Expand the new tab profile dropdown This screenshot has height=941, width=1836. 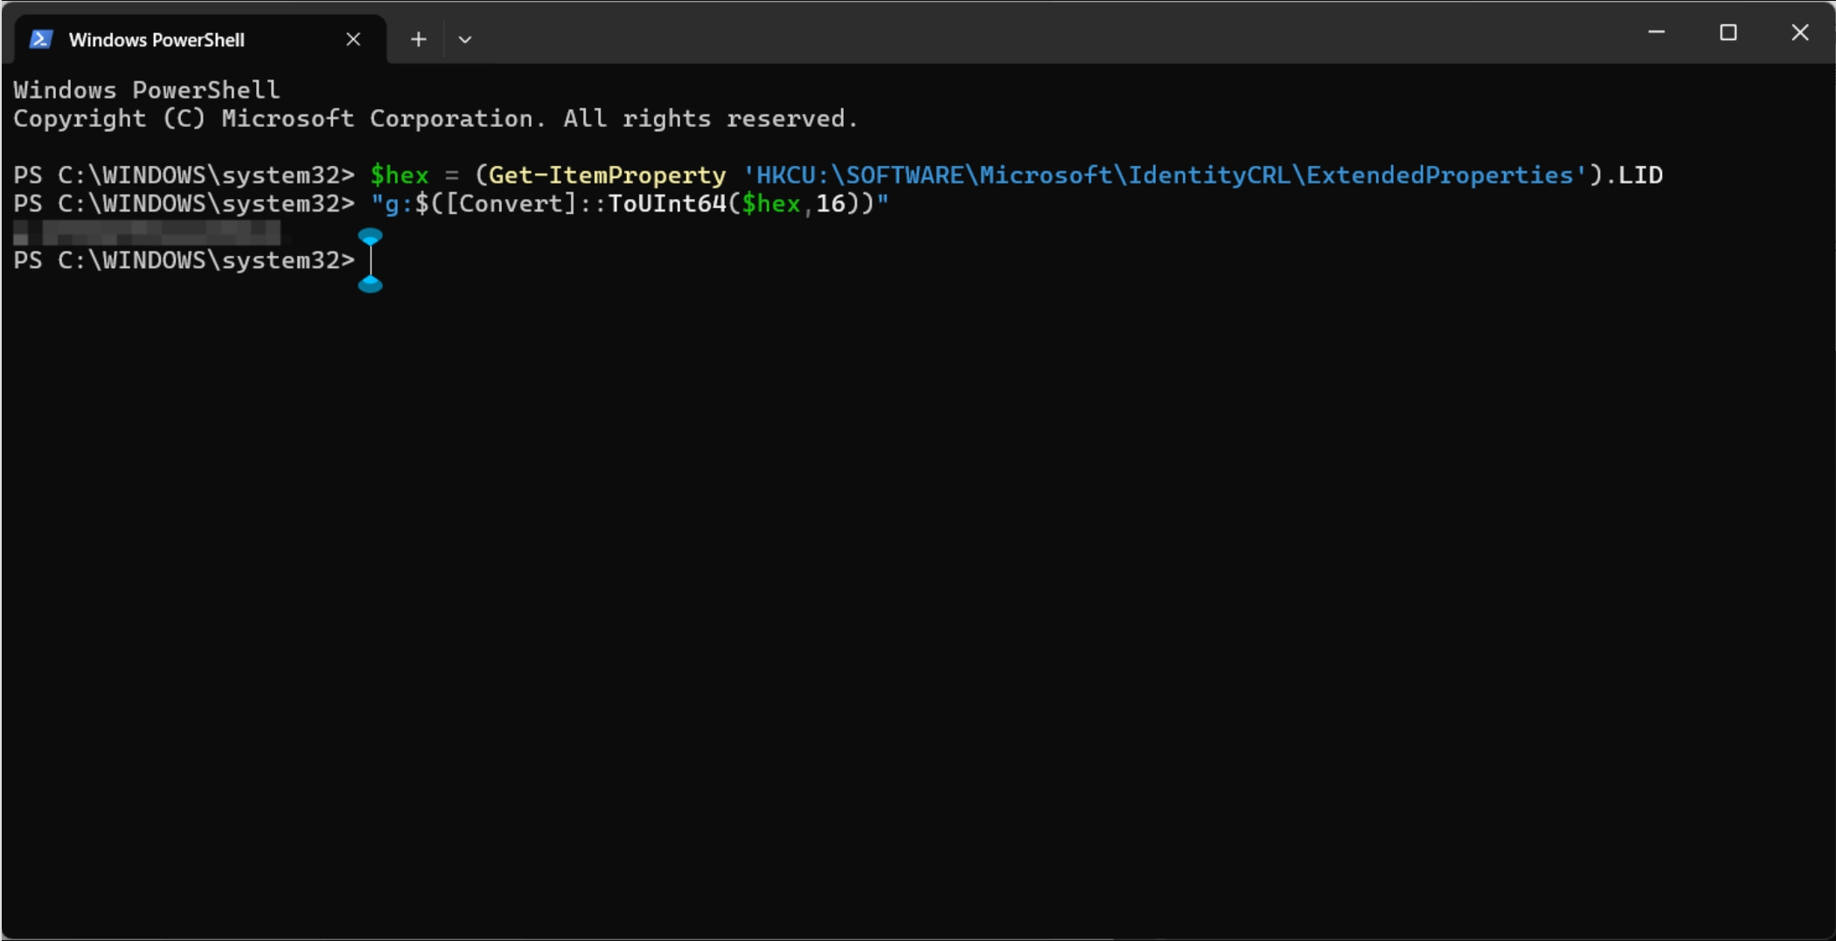pos(465,39)
